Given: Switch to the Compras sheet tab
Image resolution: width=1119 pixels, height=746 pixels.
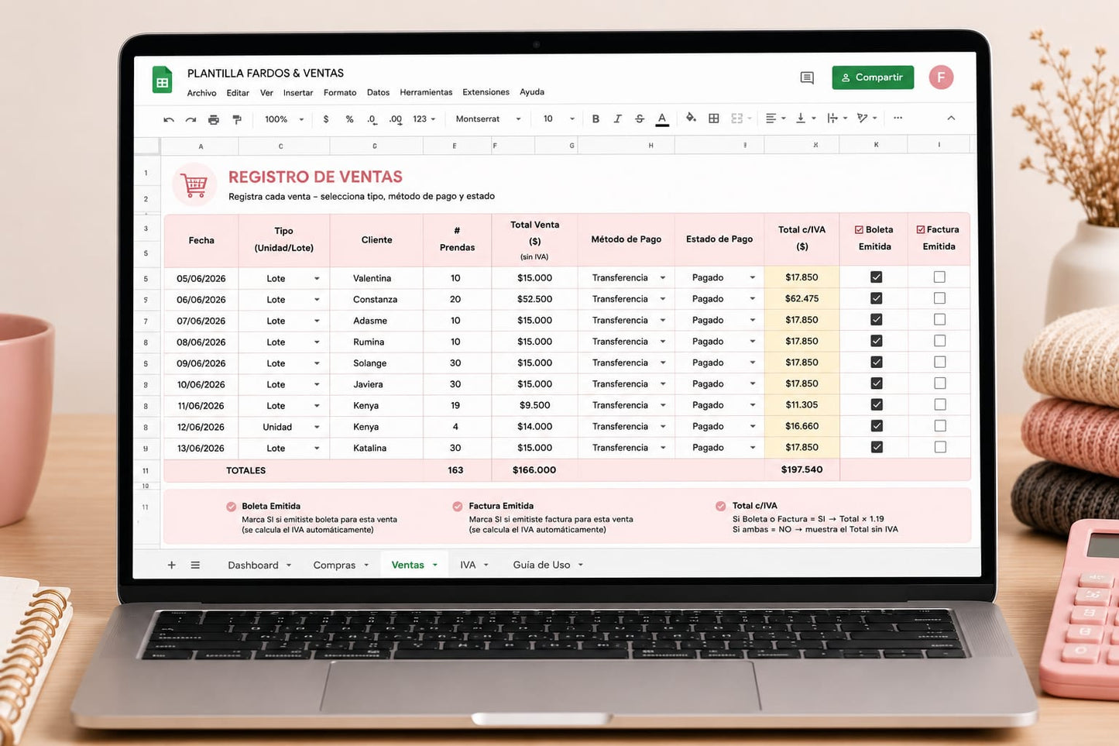Looking at the screenshot, I should (x=335, y=565).
